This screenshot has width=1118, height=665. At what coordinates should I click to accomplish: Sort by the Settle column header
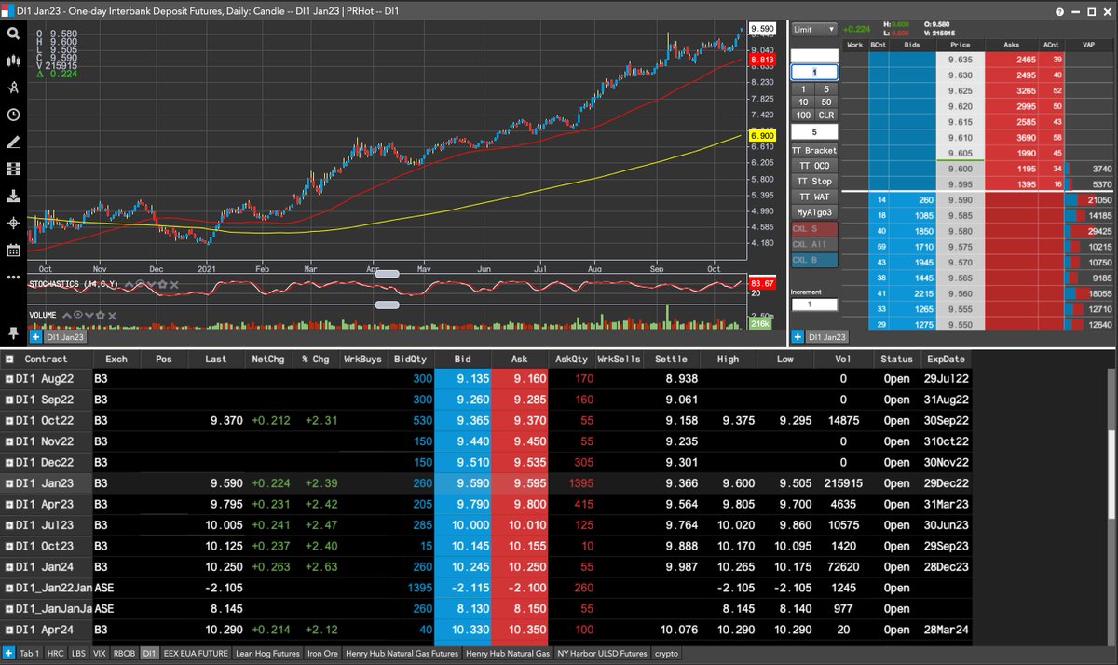(671, 359)
